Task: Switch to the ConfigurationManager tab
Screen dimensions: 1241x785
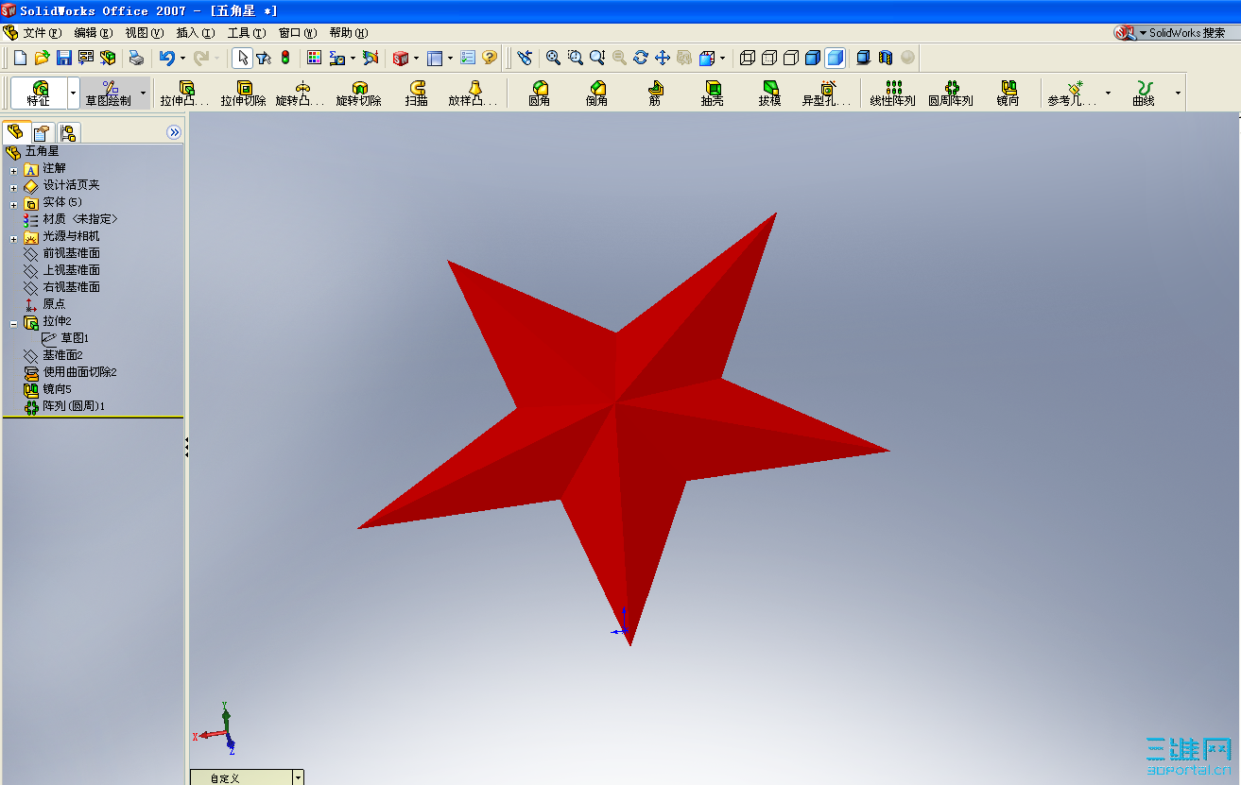Action: pyautogui.click(x=68, y=133)
